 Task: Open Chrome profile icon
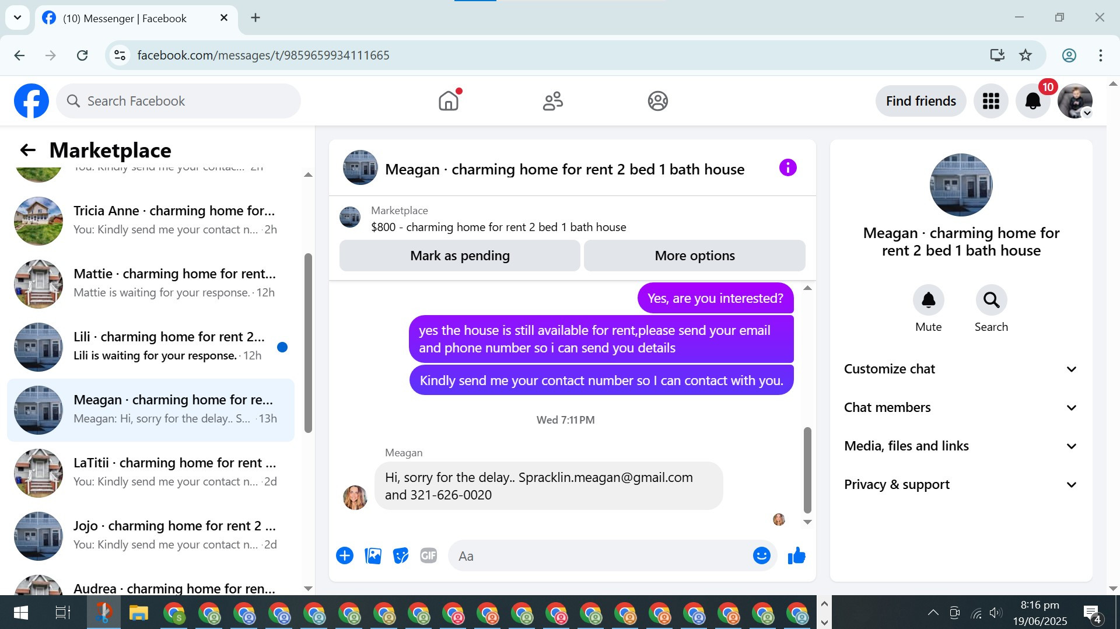tap(1069, 55)
